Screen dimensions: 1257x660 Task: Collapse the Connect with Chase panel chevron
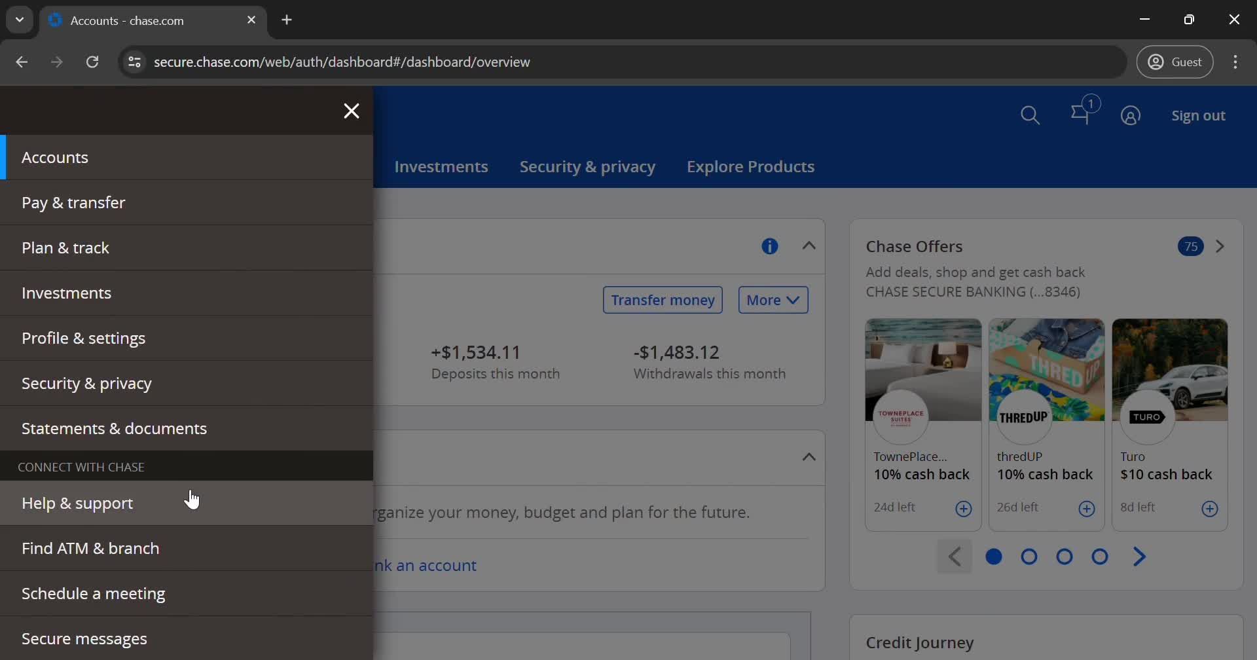click(808, 457)
